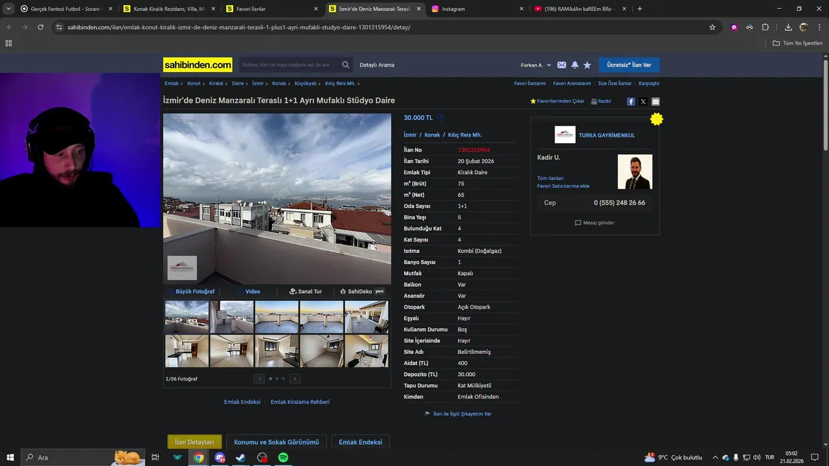The width and height of the screenshot is (829, 466).
Task: Switch to the Favori İlanlar tab
Action: [272, 8]
